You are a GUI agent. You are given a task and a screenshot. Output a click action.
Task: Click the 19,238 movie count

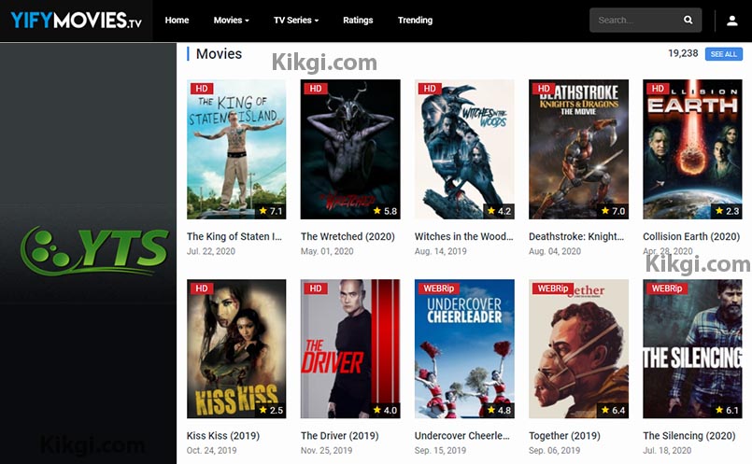683,53
